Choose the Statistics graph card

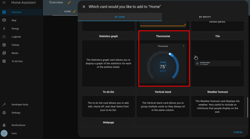109,60
